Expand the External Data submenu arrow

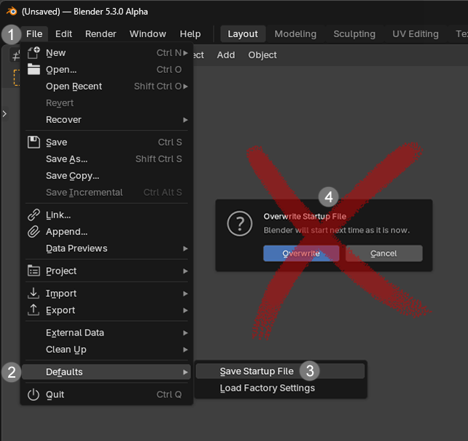[185, 333]
